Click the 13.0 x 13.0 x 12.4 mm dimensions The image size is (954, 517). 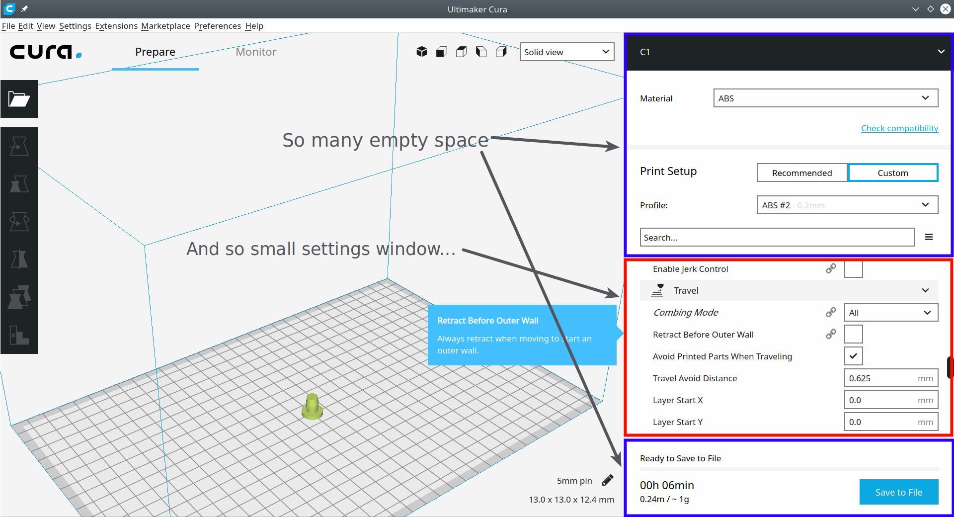571,500
